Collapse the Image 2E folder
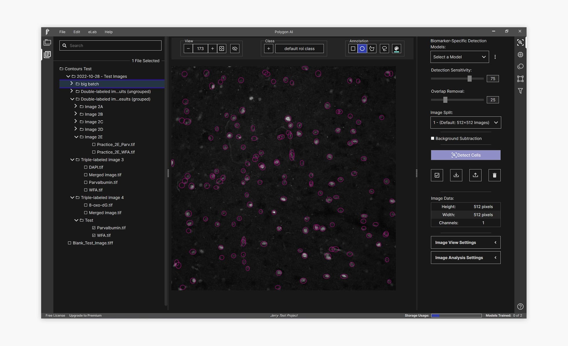The image size is (568, 346). pos(76,137)
